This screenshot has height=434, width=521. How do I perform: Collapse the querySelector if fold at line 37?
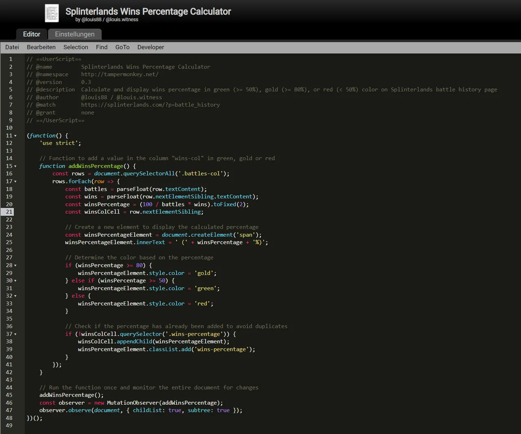point(15,334)
